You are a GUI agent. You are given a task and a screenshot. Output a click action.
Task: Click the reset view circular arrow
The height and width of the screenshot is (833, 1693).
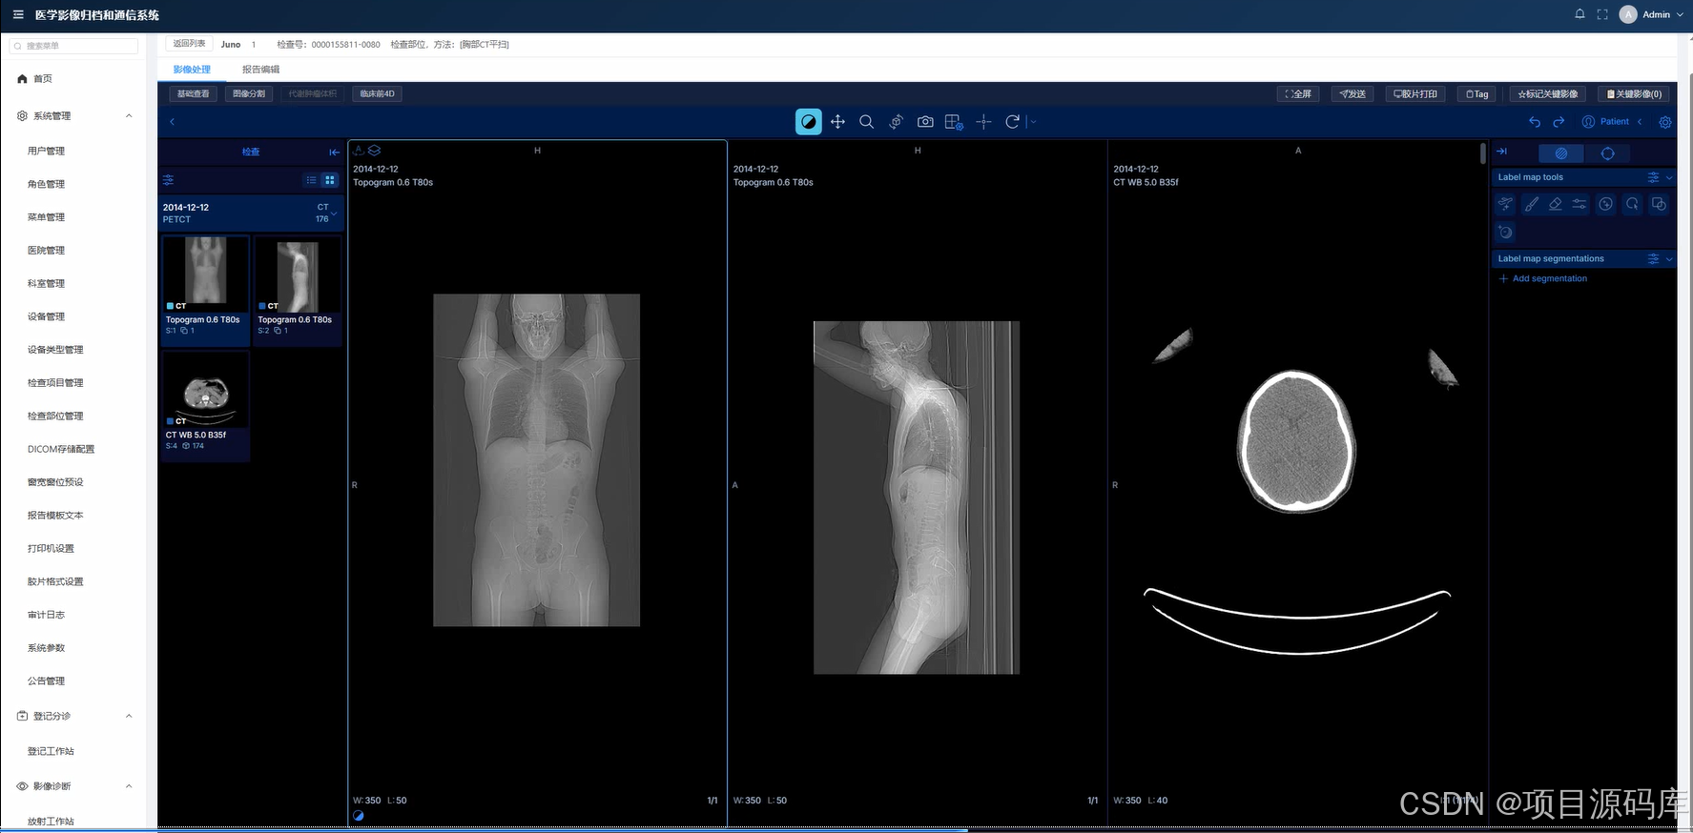pyautogui.click(x=1013, y=122)
